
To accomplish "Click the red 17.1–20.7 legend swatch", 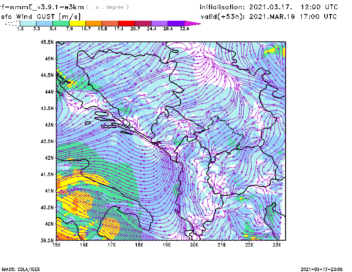I will click(x=127, y=23).
